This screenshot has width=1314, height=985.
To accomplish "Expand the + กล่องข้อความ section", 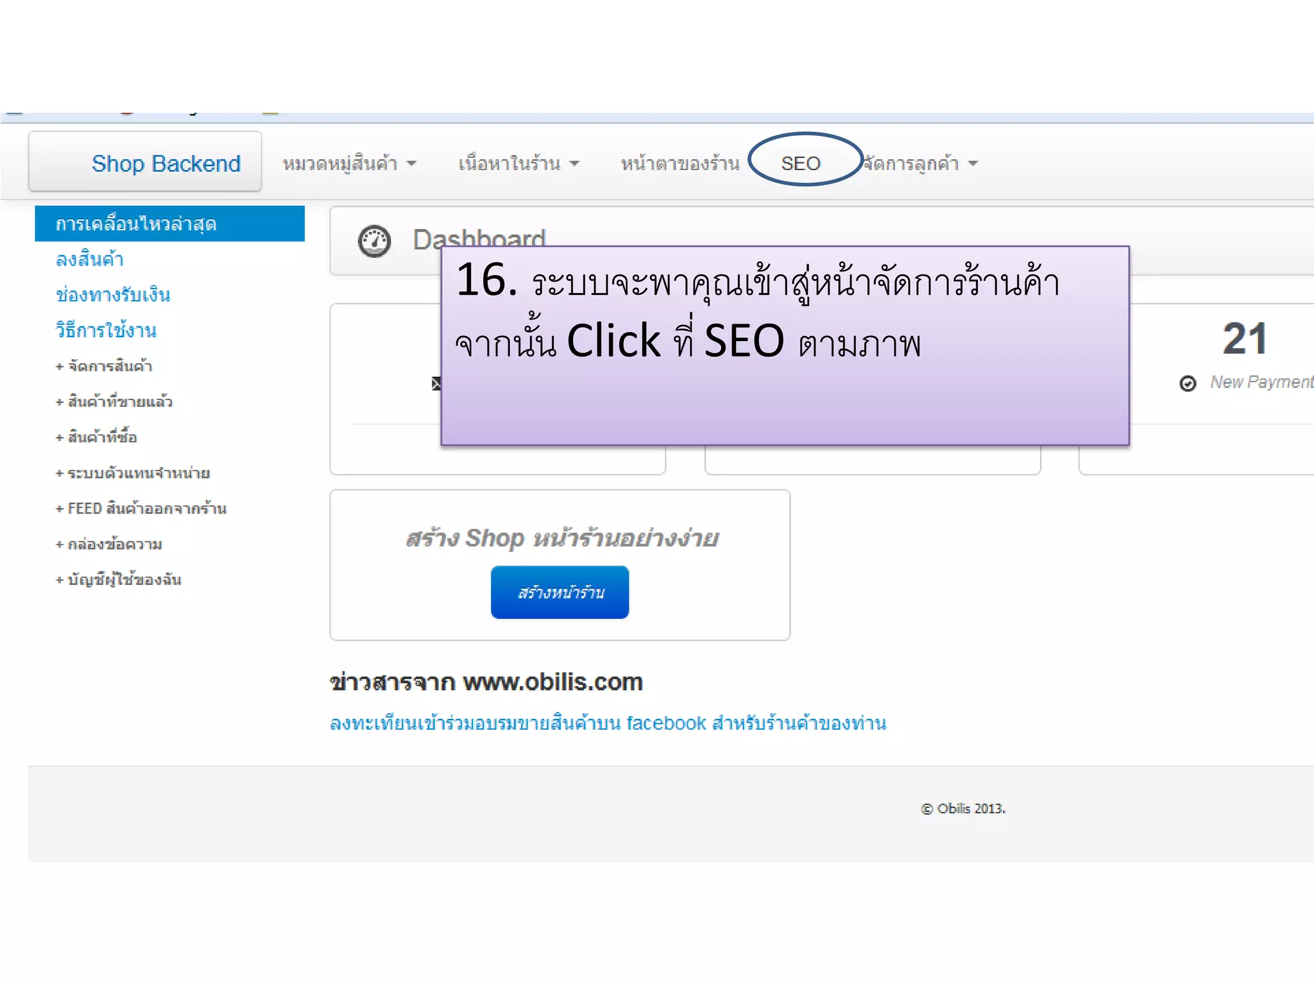I will click(x=109, y=544).
